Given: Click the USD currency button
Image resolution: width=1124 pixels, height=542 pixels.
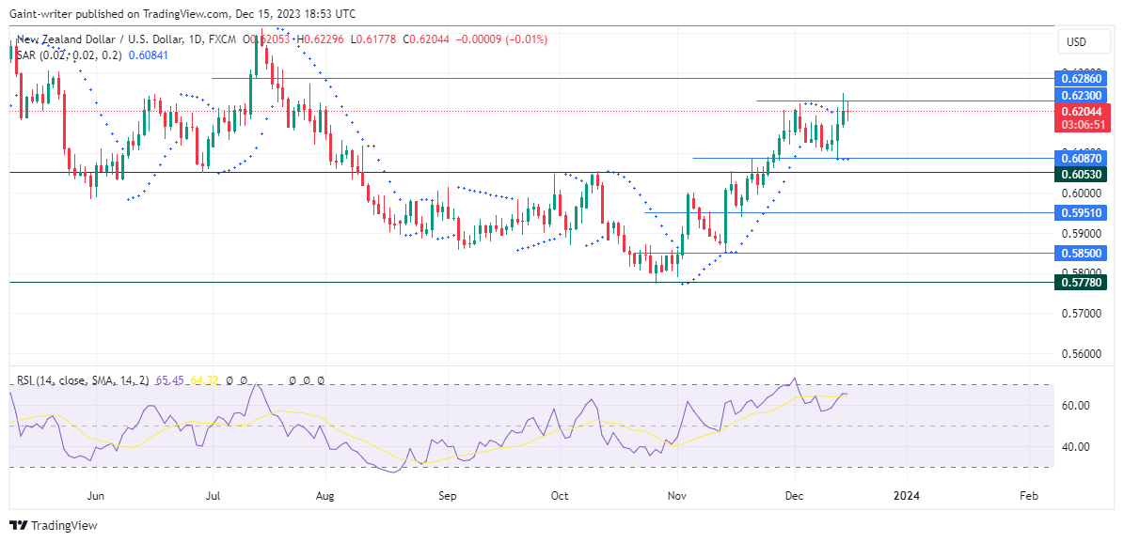Looking at the screenshot, I should tap(1085, 42).
